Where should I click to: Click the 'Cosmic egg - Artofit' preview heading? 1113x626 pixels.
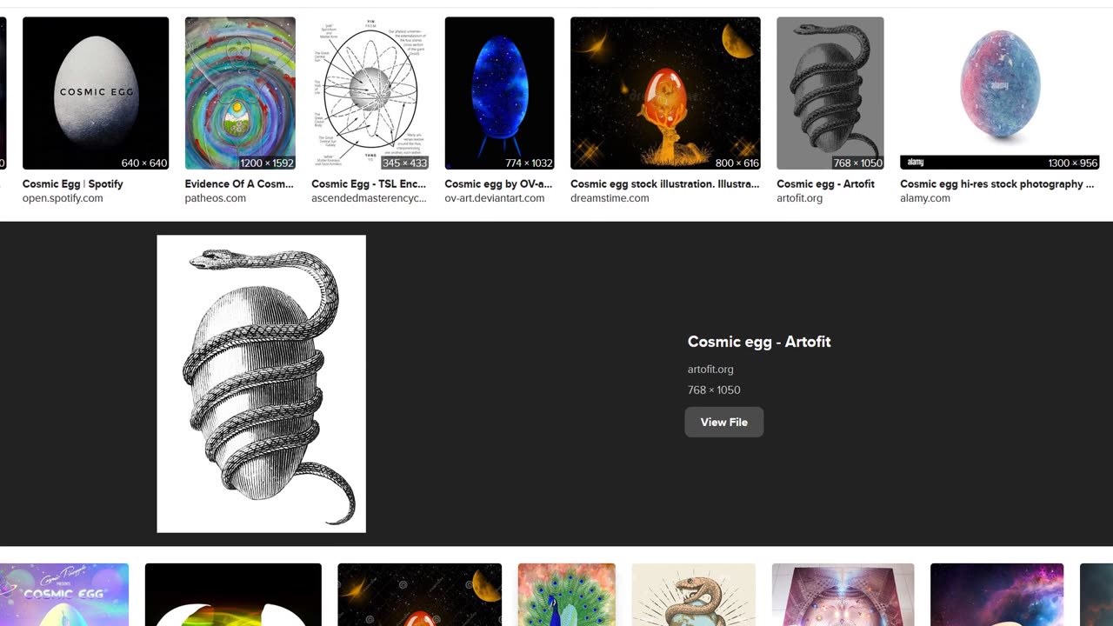(759, 342)
